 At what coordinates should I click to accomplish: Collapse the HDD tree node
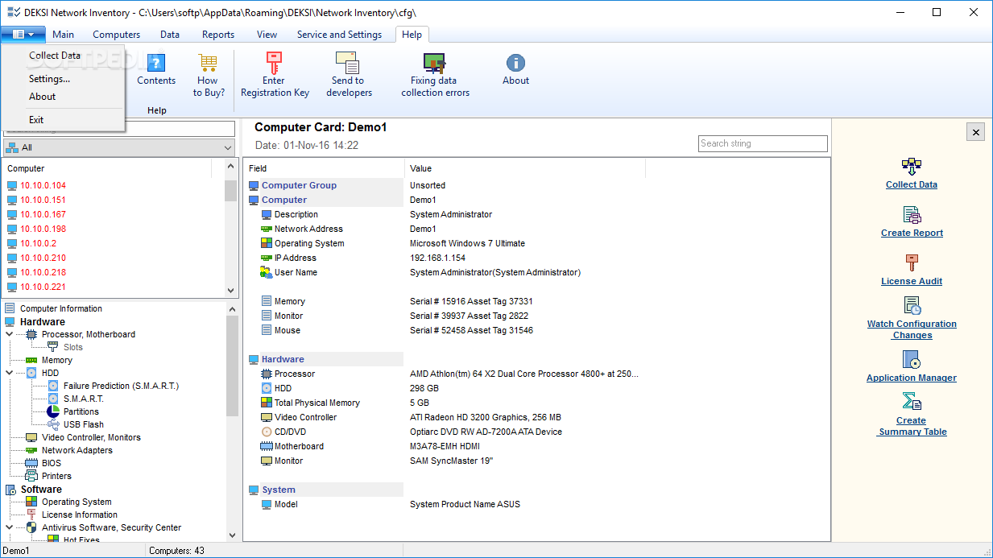click(10, 373)
